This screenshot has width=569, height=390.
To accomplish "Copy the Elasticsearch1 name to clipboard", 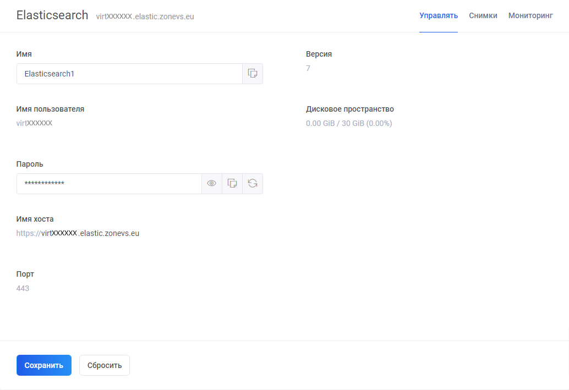I will [253, 74].
